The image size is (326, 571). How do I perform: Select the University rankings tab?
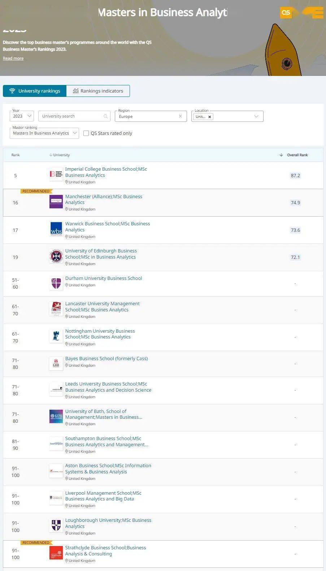35,91
